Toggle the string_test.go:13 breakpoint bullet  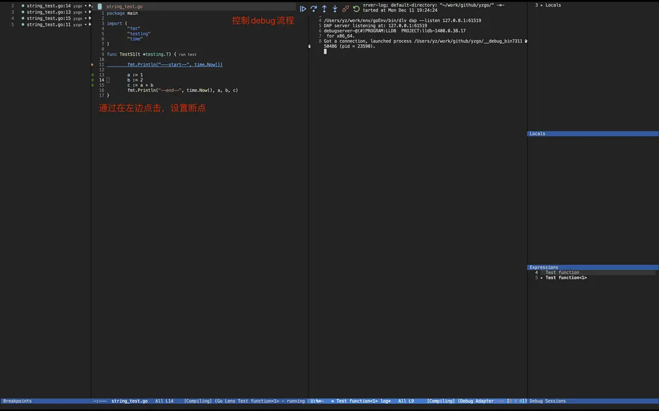[x=23, y=12]
